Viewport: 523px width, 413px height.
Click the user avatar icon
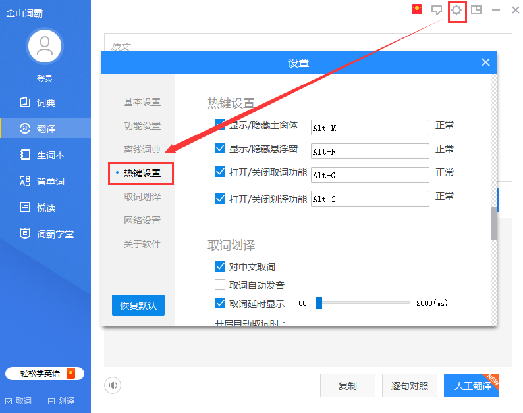[x=45, y=46]
